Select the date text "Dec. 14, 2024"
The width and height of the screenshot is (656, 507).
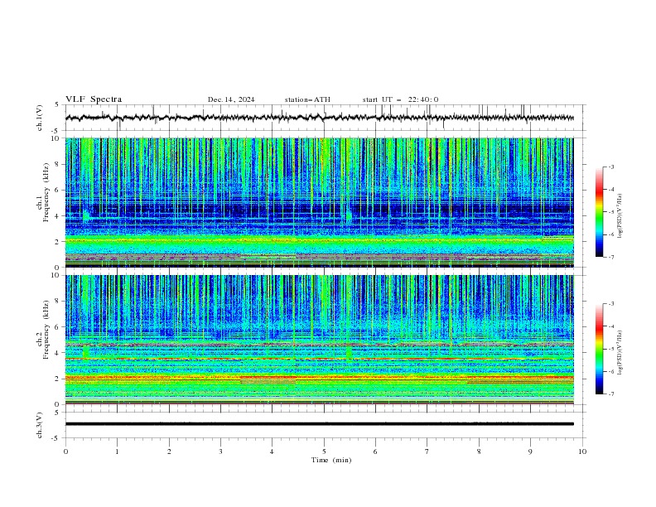[231, 99]
